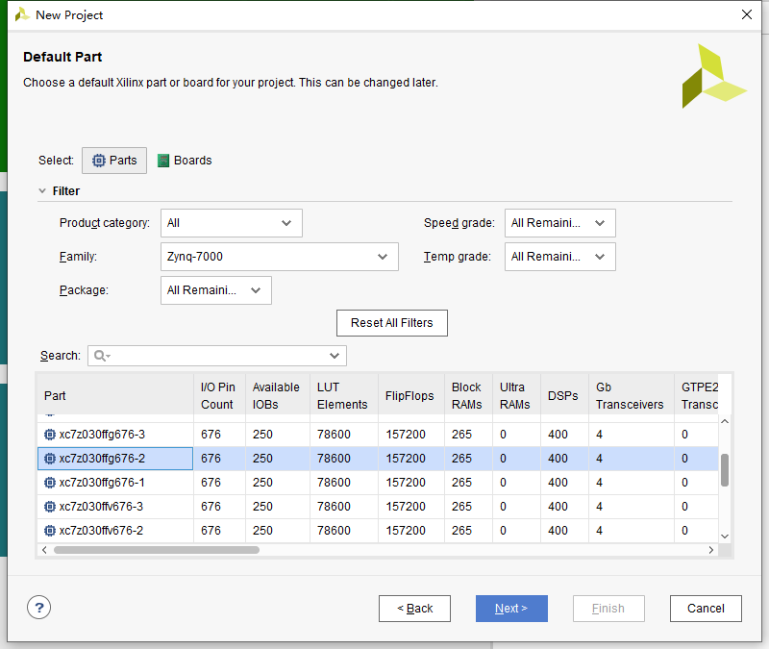Sort by Block RAMs column header
Screen dimensions: 769x649
click(468, 395)
